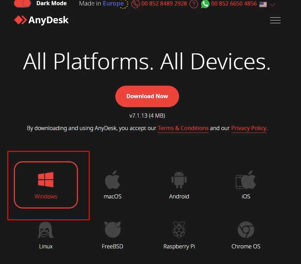Click the phone number 00 852 8489 2928
Screen dimensions: 301x264
coord(164,4)
